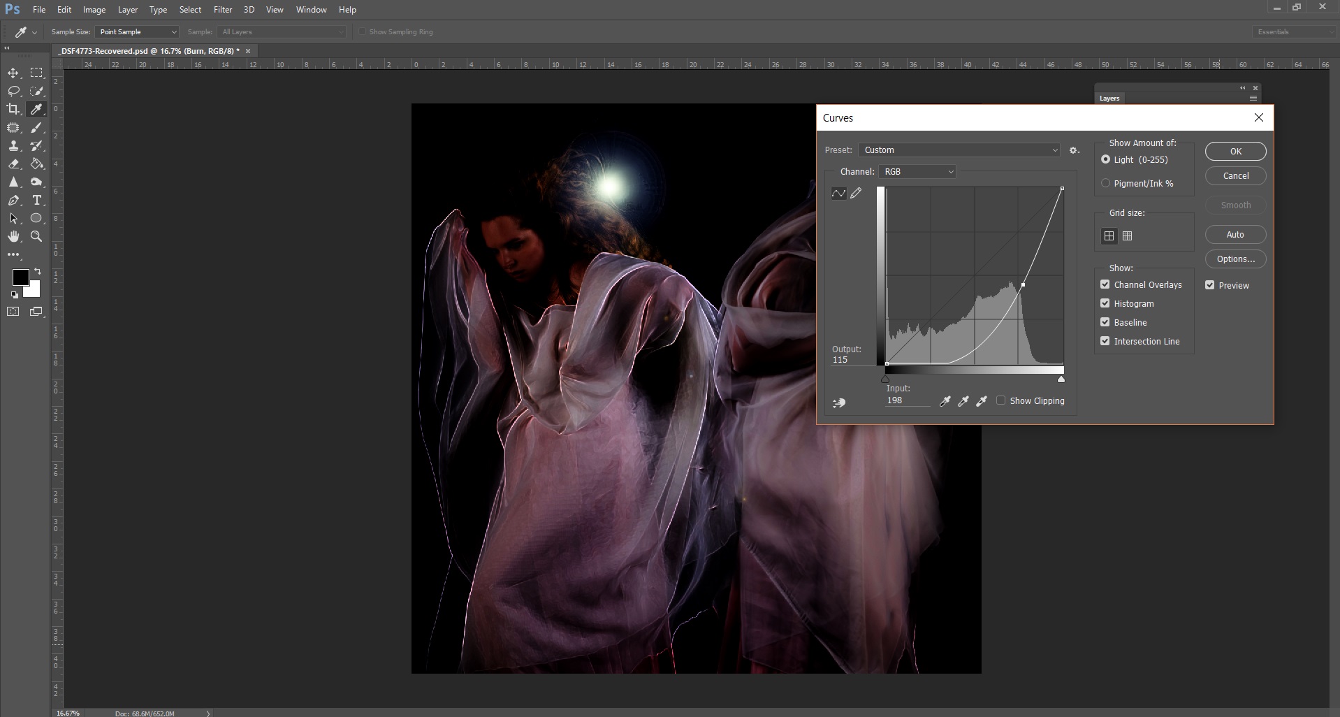The width and height of the screenshot is (1340, 717).
Task: Select the Lasso tool
Action: point(13,91)
